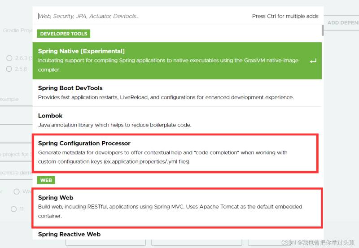359x248 pixels.
Task: Select the 2.6.3 Spring Boot version
Action: 9,58
